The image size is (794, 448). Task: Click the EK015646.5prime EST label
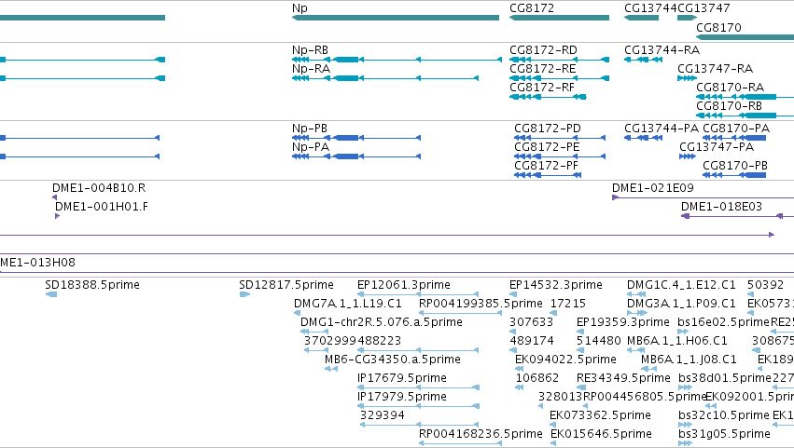(601, 435)
